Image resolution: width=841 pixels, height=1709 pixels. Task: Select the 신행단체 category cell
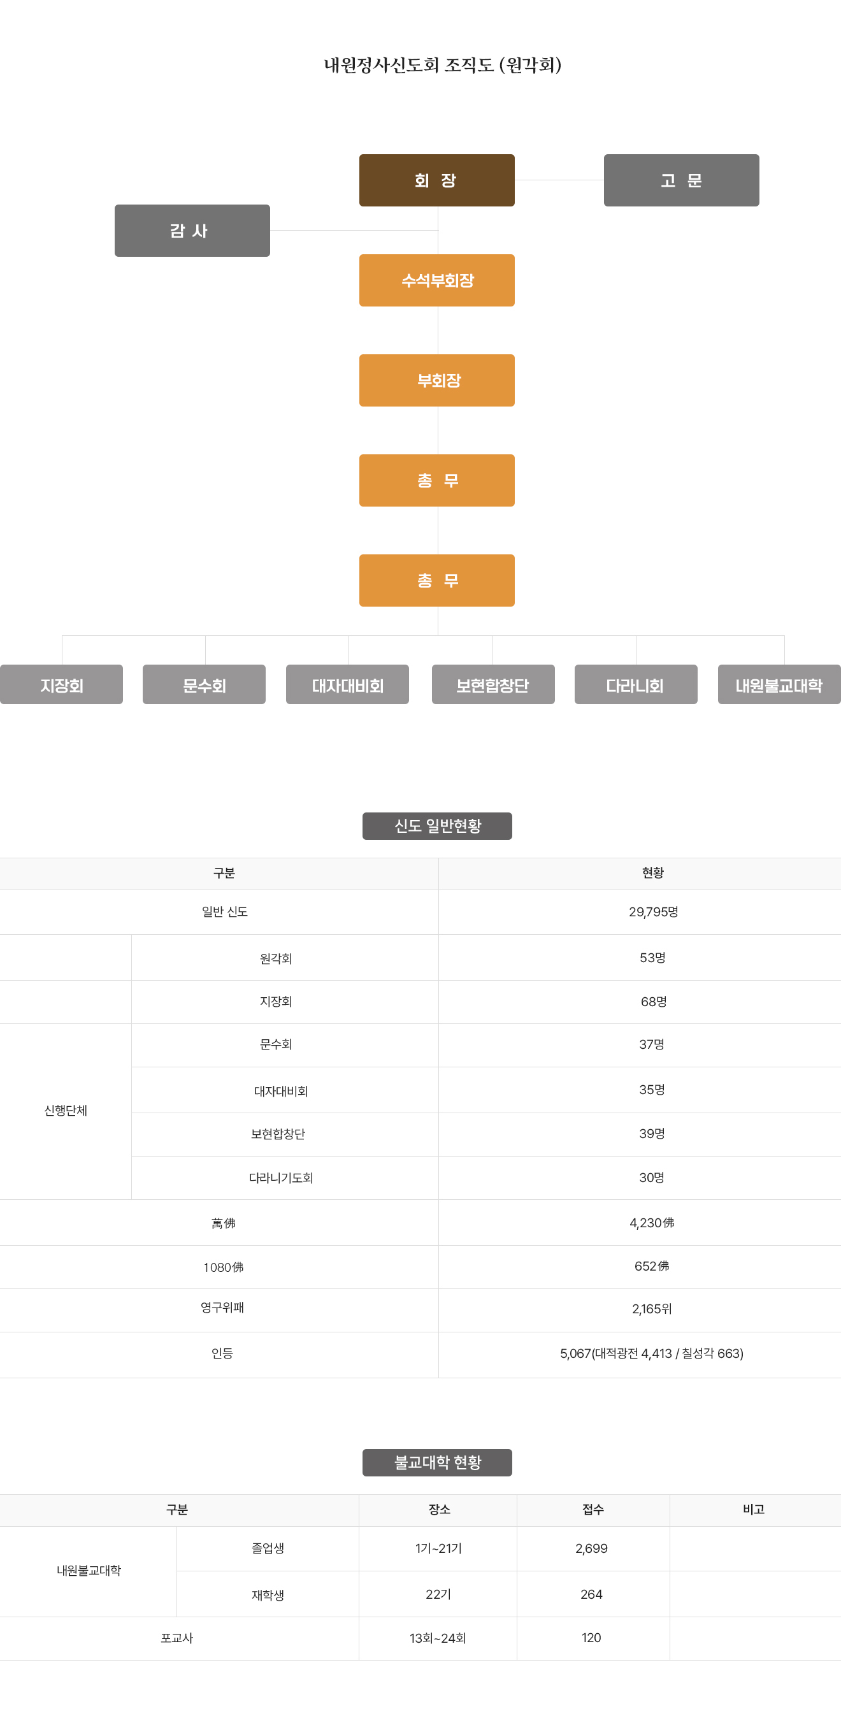[x=65, y=1111]
